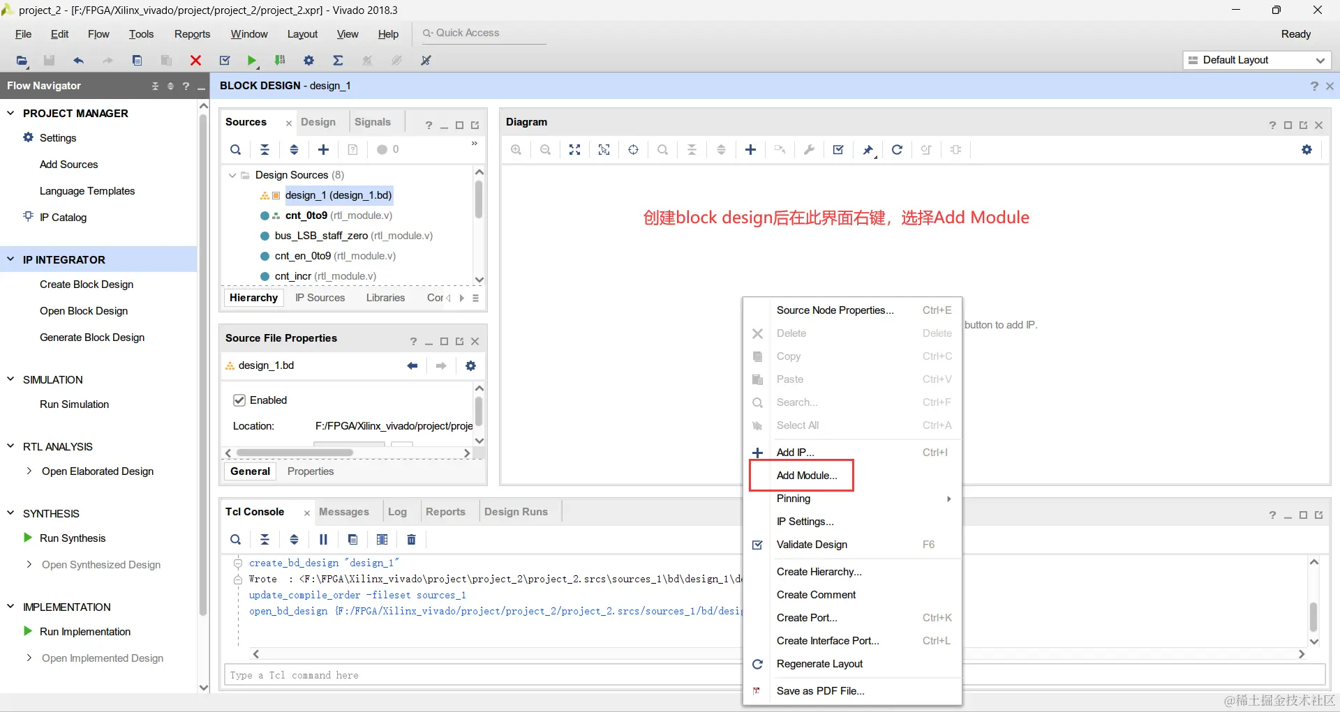This screenshot has height=712, width=1340.
Task: Open Settings gear in main toolbar
Action: tap(308, 61)
